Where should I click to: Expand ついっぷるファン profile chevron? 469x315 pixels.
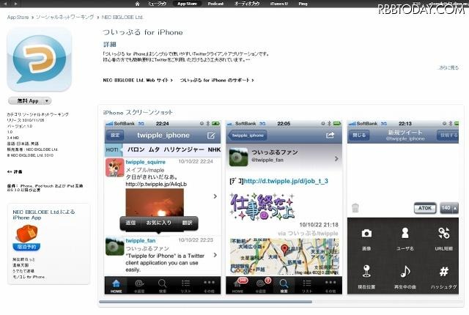(x=336, y=159)
